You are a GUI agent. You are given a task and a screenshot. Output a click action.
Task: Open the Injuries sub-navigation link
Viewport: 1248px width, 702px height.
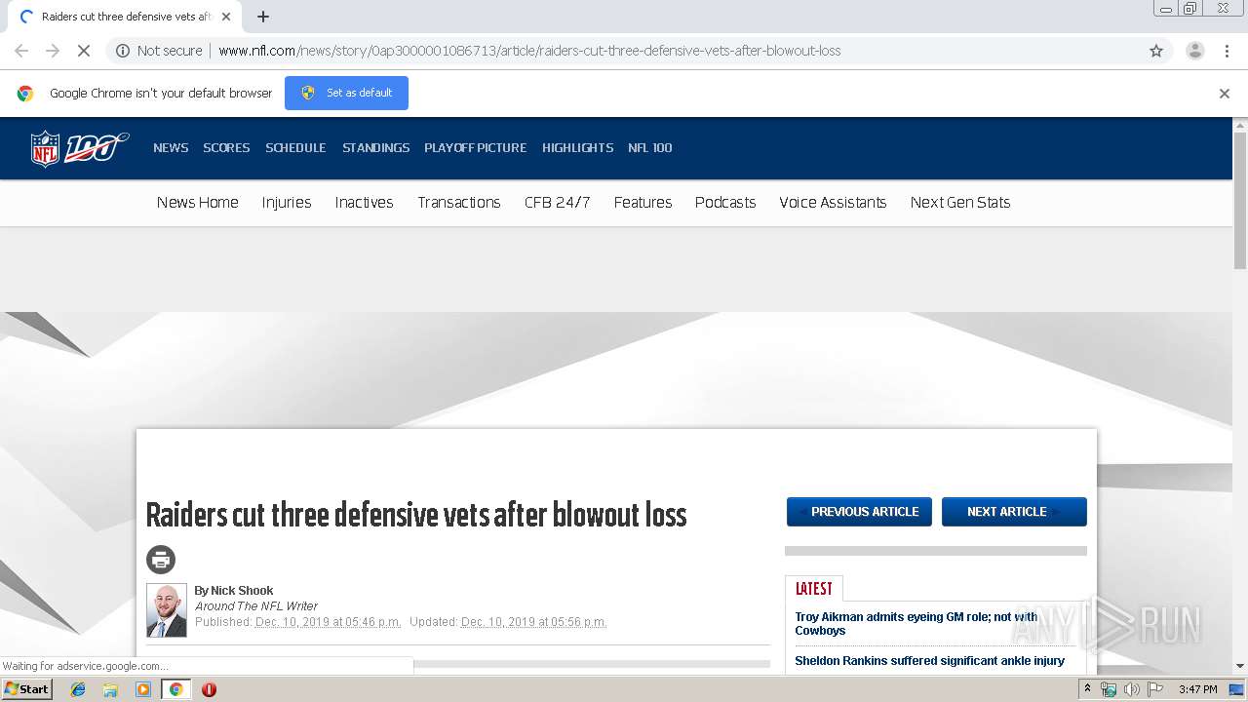tap(287, 203)
